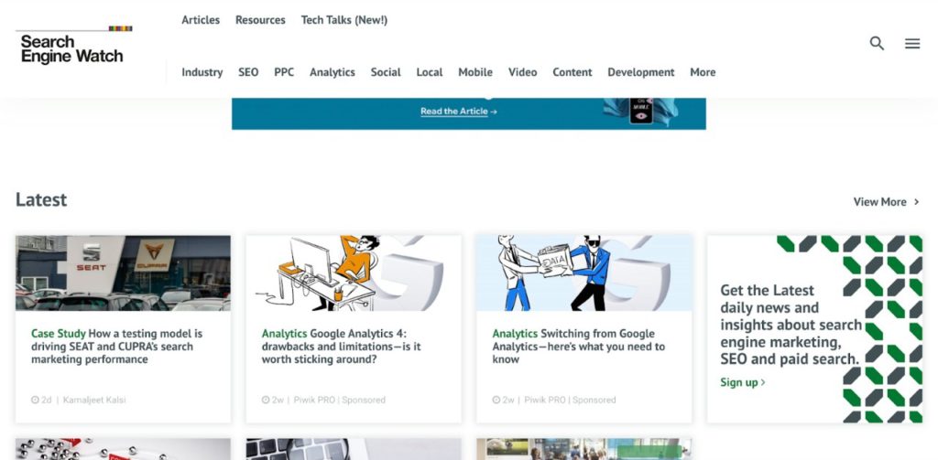
Task: Open the SEAT and CUPRA dealership thumbnail
Action: coord(123,273)
